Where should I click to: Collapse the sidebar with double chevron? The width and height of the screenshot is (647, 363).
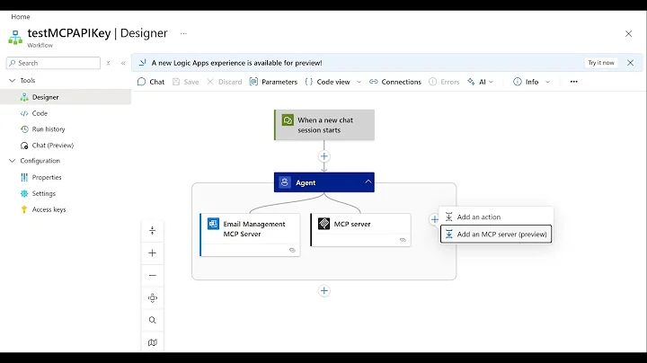pyautogui.click(x=123, y=63)
